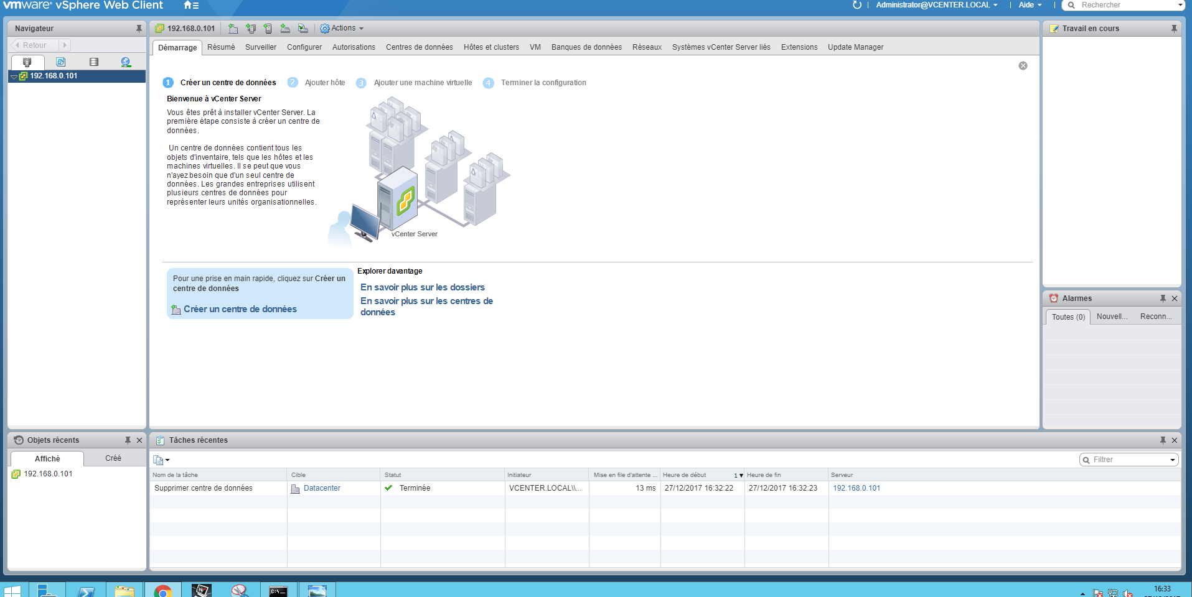The width and height of the screenshot is (1192, 597).
Task: Open En savoir plus sur les centres de données
Action: [426, 307]
